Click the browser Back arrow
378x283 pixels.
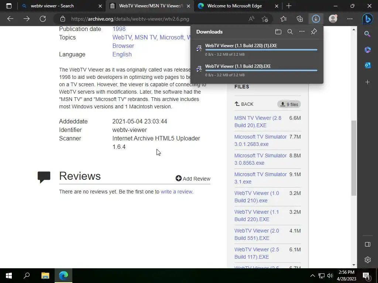coord(10,19)
